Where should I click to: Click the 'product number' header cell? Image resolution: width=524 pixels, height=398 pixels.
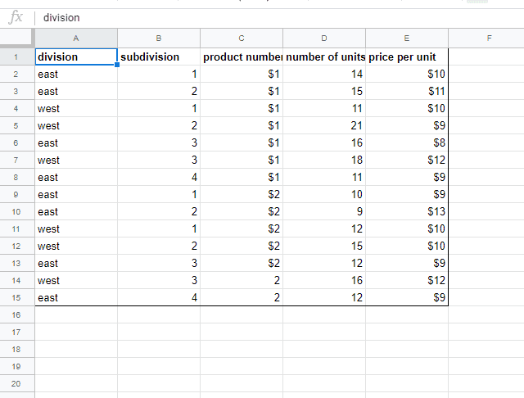tap(242, 57)
